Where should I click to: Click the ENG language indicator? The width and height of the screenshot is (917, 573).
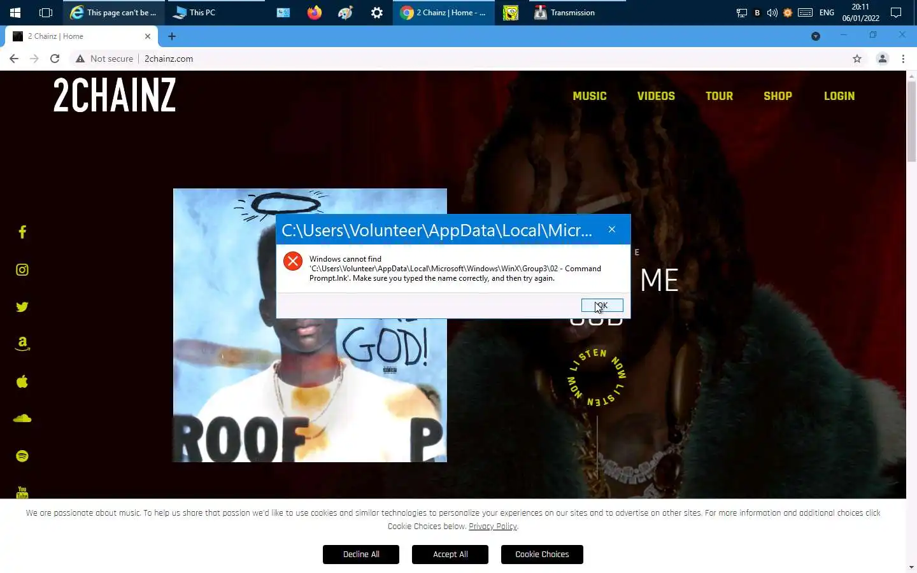(827, 13)
